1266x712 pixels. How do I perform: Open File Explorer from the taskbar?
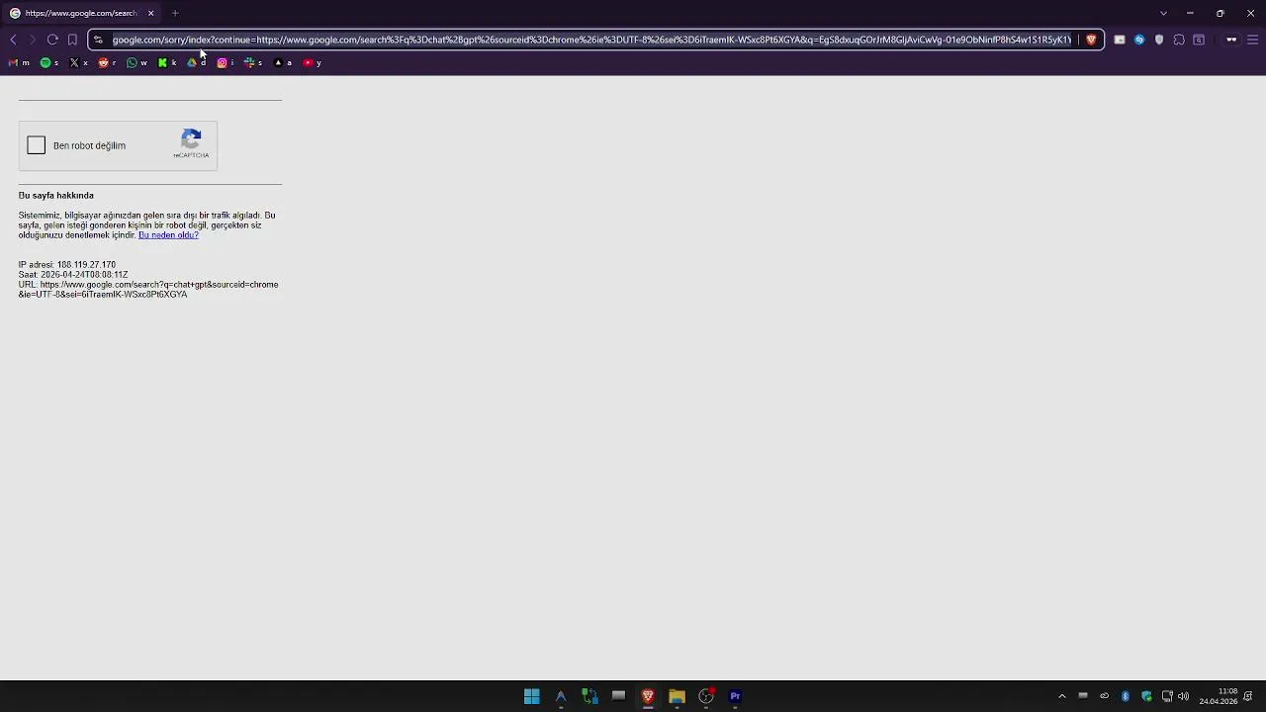tap(677, 696)
